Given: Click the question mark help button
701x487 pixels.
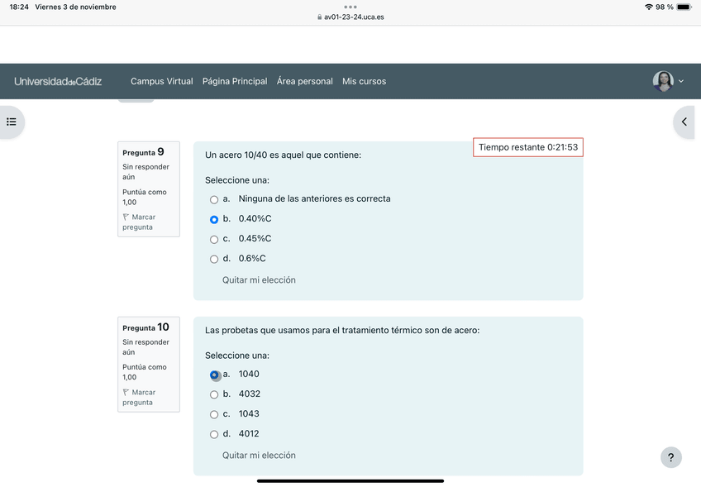Looking at the screenshot, I should [x=671, y=457].
